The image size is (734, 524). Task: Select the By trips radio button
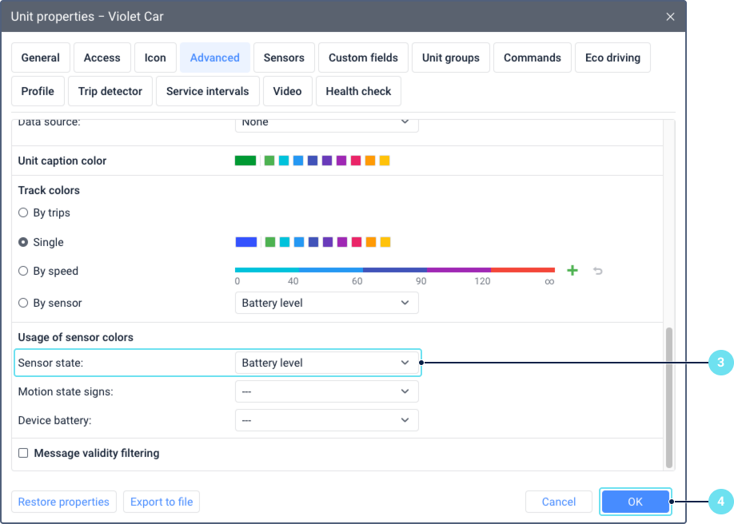(x=23, y=212)
